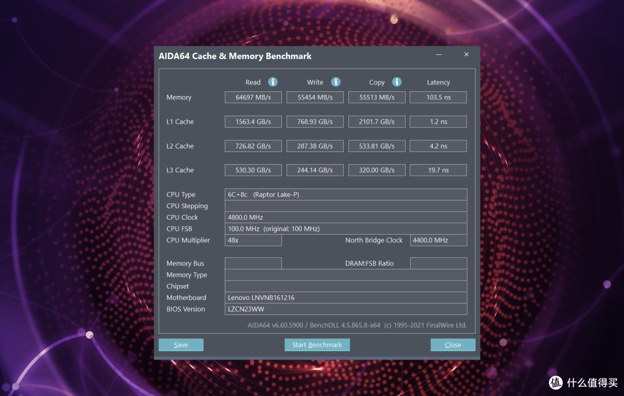
Task: Click the empty Memory Bus field
Action: 253,264
